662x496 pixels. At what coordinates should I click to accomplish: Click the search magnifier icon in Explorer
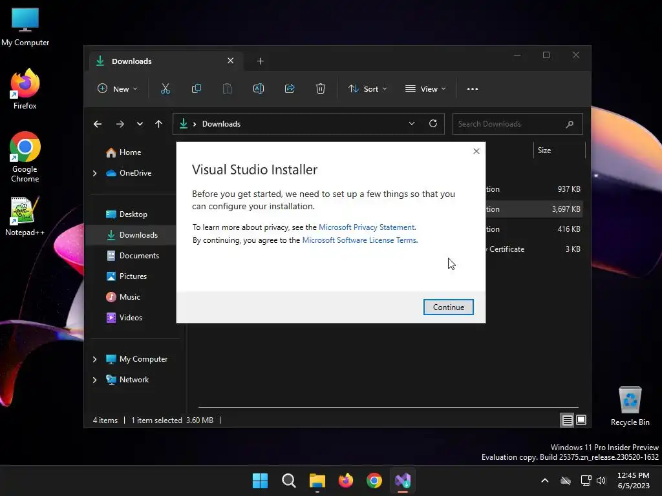pyautogui.click(x=570, y=124)
